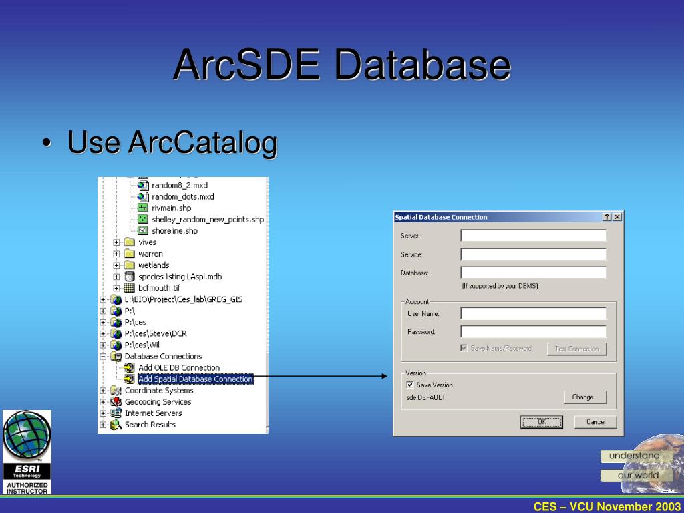Click the sde.DEFAULT version text
Image resolution: width=684 pixels, height=513 pixels.
pos(425,397)
